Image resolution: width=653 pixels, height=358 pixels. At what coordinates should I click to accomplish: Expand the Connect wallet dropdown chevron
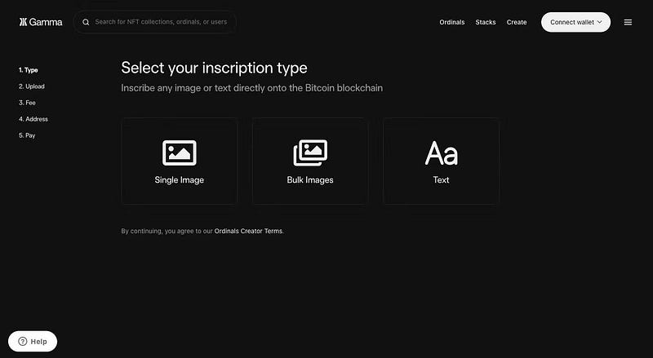[x=600, y=22]
